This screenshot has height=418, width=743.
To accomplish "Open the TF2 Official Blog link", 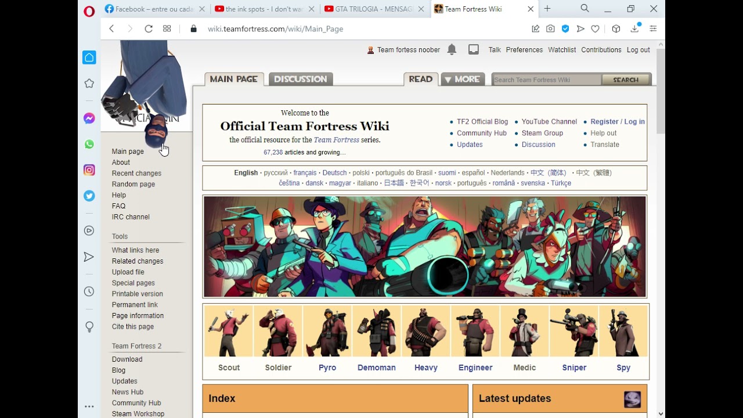I will tap(482, 122).
